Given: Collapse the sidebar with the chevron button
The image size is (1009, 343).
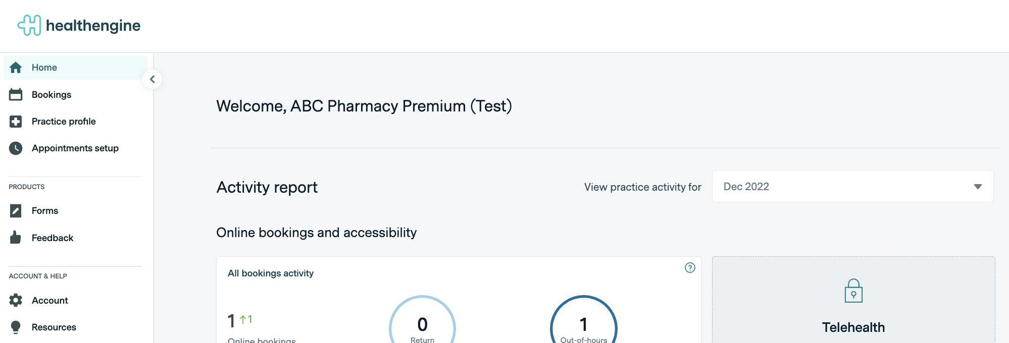Looking at the screenshot, I should pos(152,79).
